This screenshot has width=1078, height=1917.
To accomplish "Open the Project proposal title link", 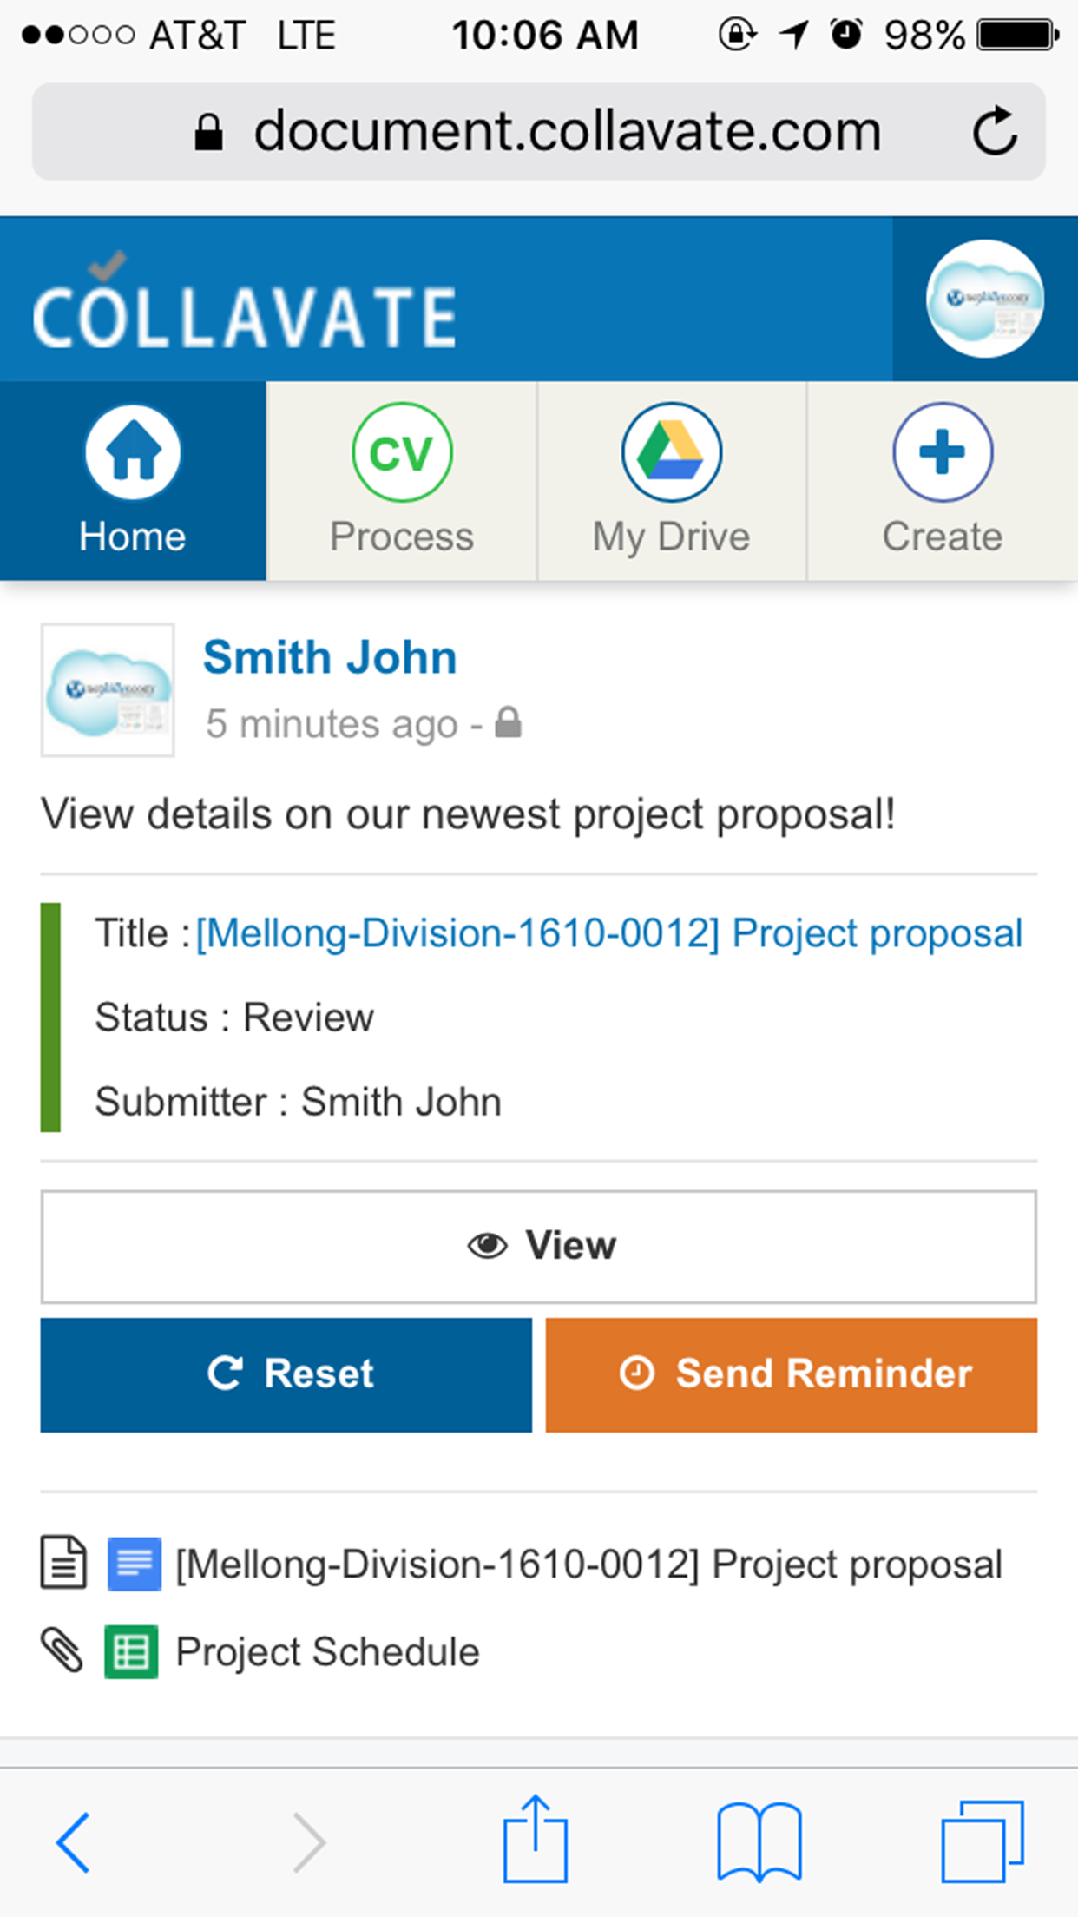I will coord(608,934).
